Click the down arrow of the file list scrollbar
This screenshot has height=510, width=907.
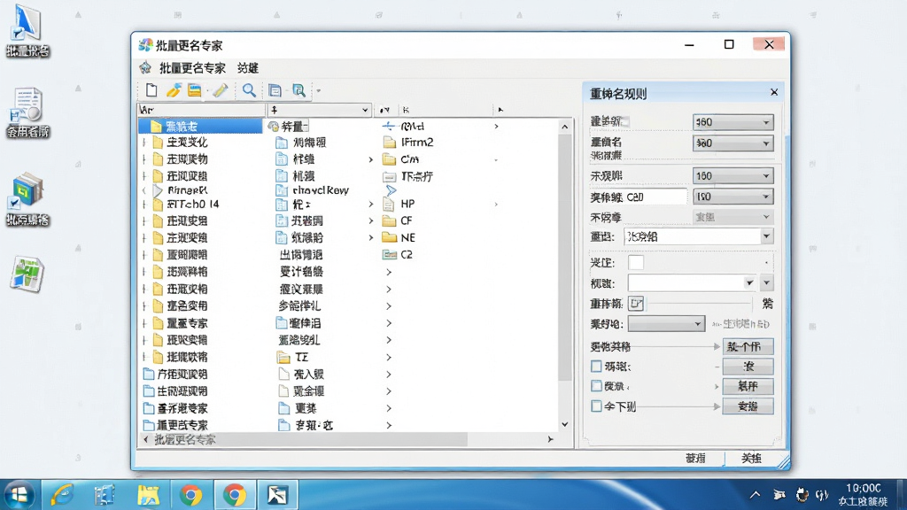(x=564, y=424)
